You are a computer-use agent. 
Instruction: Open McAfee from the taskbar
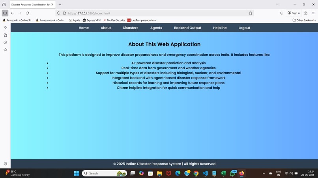pyautogui.click(x=169, y=173)
